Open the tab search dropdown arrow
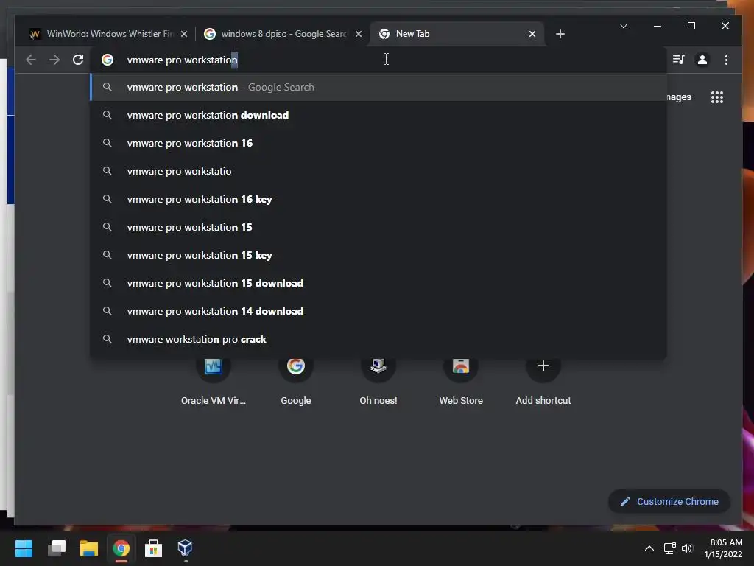 click(x=624, y=26)
